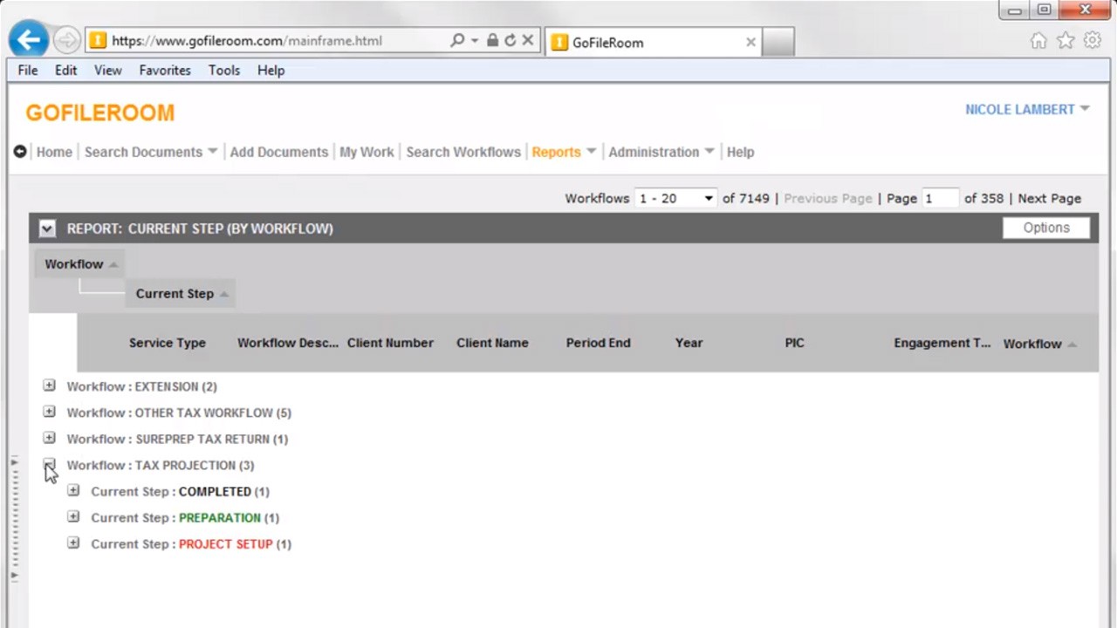Expand the EXTENSION workflow group
The width and height of the screenshot is (1117, 628).
tap(49, 386)
